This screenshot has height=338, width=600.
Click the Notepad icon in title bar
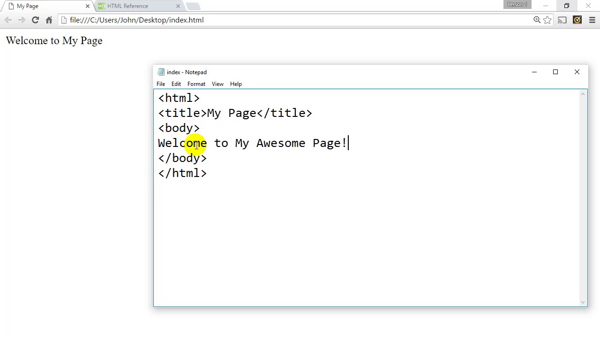[161, 72]
